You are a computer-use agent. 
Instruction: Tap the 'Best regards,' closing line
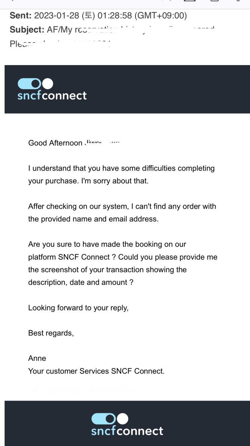(51, 333)
